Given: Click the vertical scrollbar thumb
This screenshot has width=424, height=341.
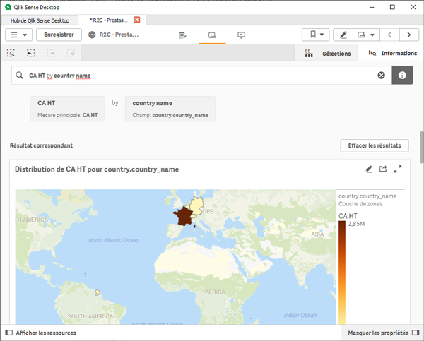Looking at the screenshot, I should coord(422,148).
